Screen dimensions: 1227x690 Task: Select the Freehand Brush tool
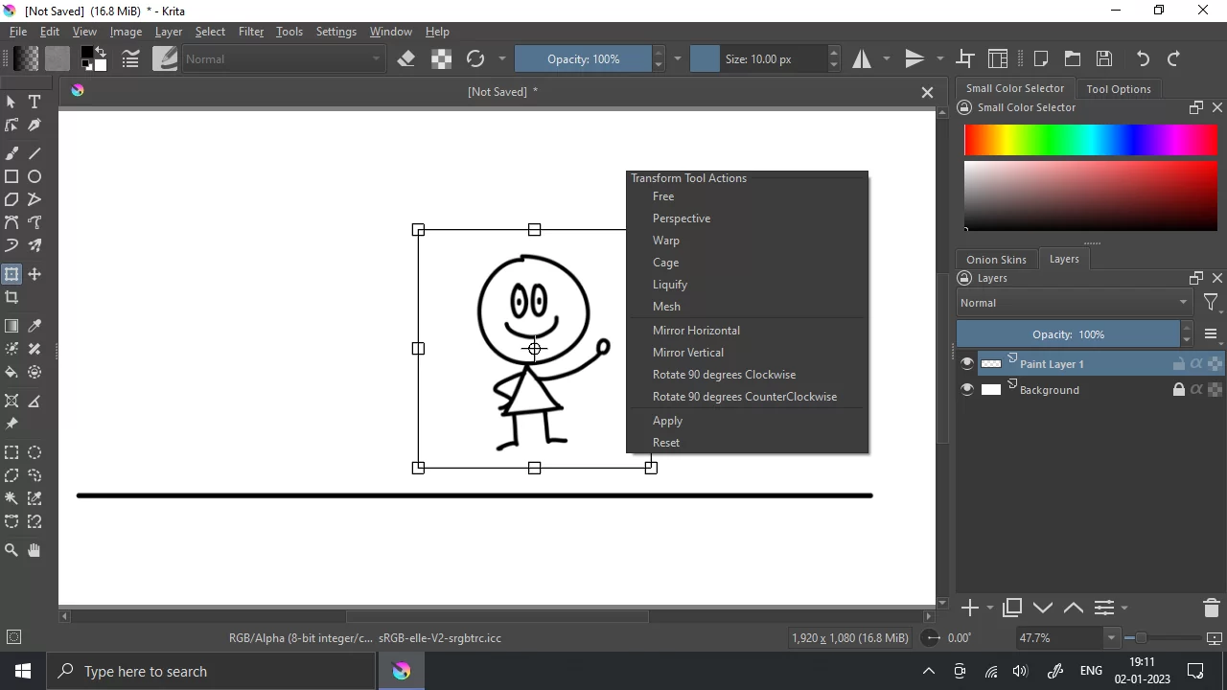tap(12, 153)
